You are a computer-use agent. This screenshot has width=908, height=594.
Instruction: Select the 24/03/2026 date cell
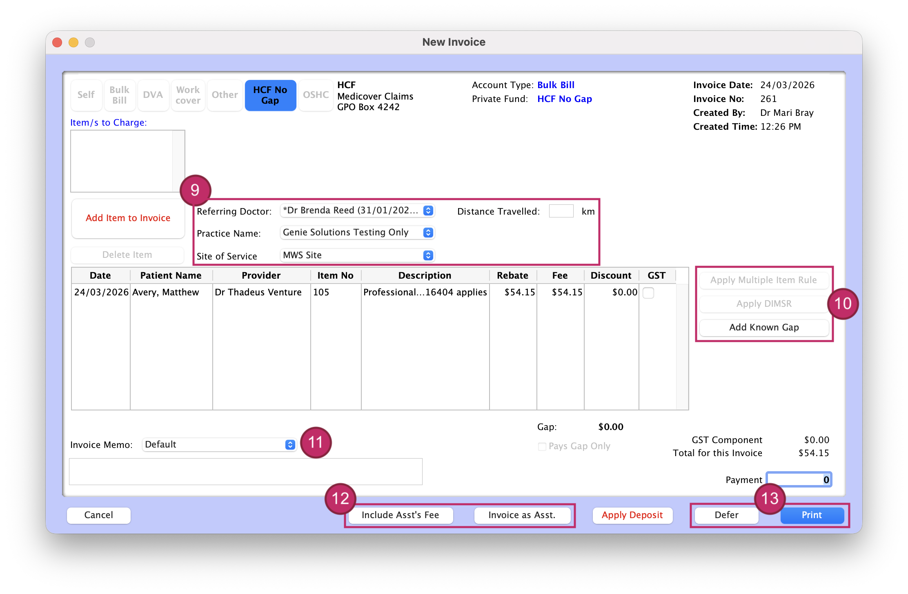click(101, 293)
